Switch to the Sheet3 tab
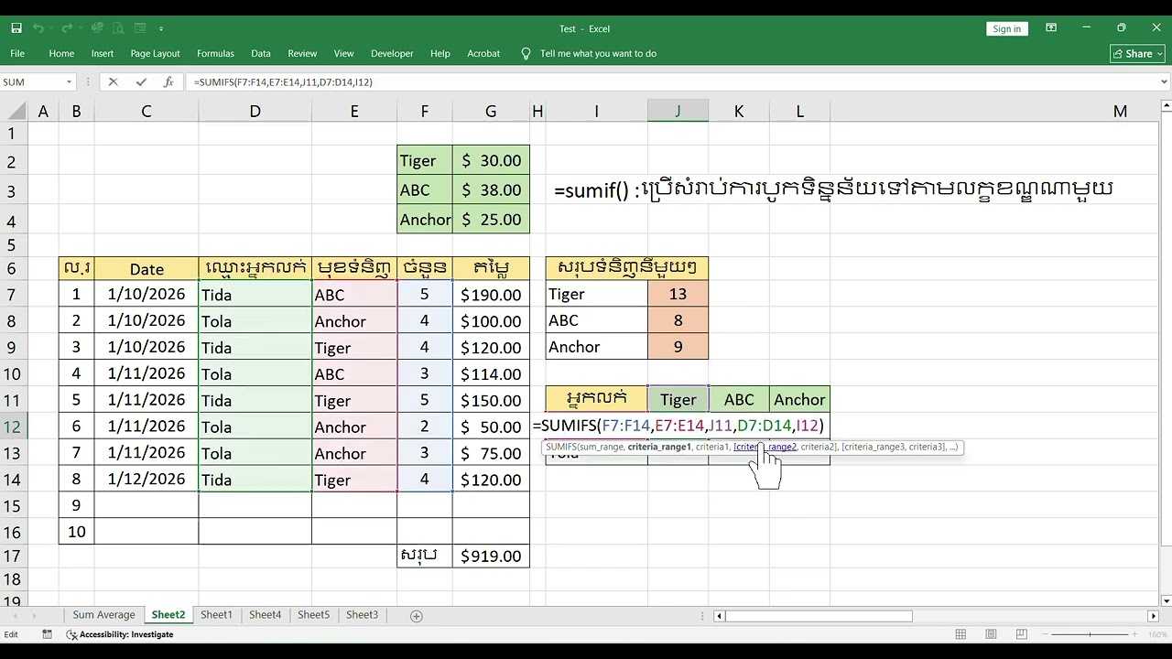The height and width of the screenshot is (659, 1172). (x=362, y=615)
